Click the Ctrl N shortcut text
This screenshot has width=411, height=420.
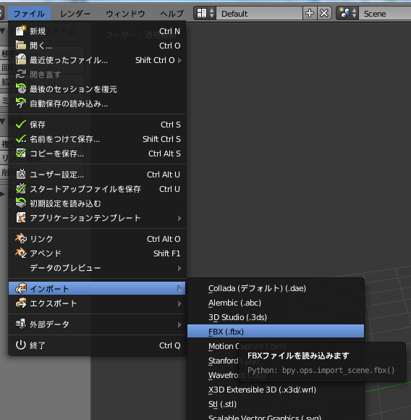click(169, 31)
